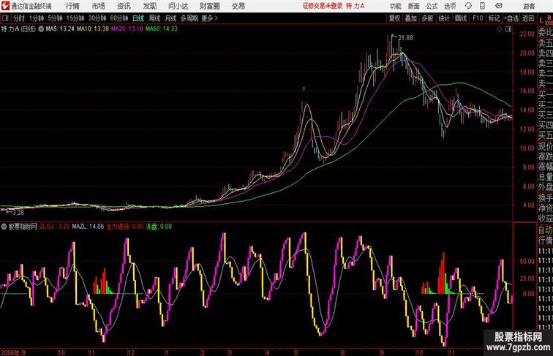The image size is (553, 356).
Task: Open the 功能 menu
Action: click(x=396, y=6)
